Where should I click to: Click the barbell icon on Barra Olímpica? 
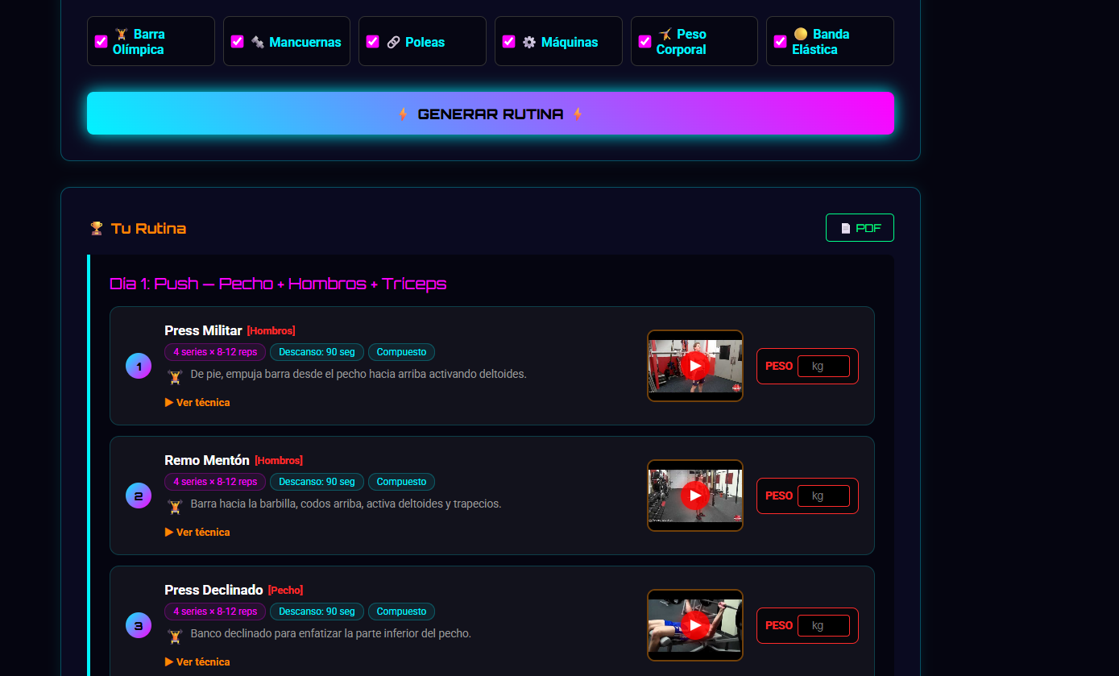pos(122,34)
